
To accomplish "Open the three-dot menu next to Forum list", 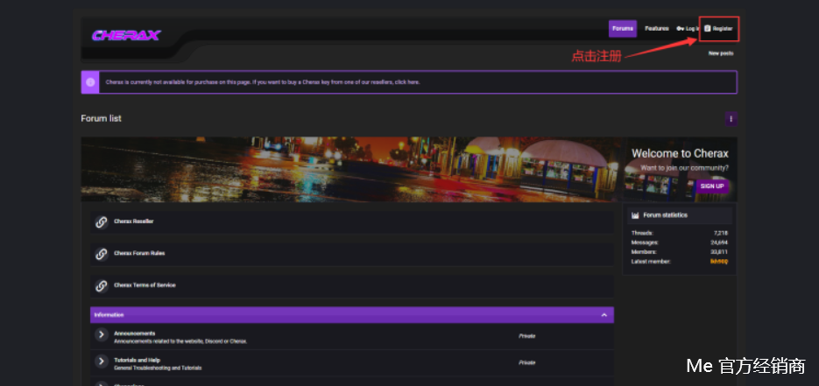I will [731, 119].
